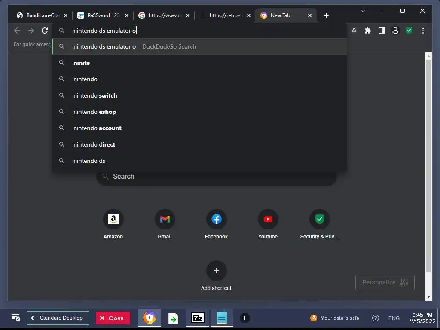The width and height of the screenshot is (440, 330).
Task: Open the 7z taskbar icon
Action: click(198, 318)
